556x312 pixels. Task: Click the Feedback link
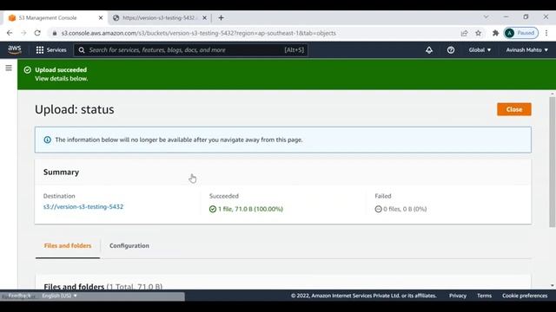tap(19, 296)
